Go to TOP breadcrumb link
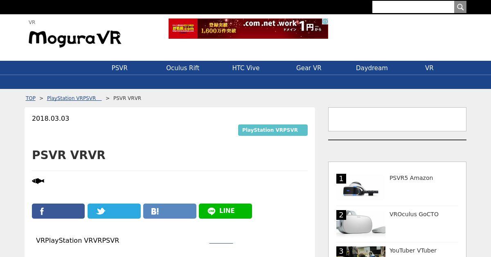This screenshot has height=257, width=491. pyautogui.click(x=31, y=98)
